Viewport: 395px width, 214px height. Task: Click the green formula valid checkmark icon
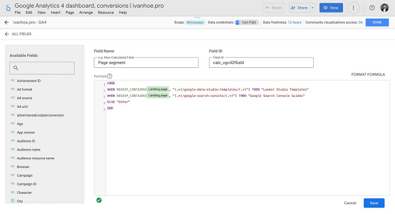(99, 200)
